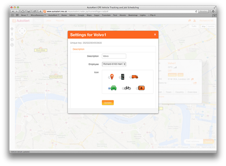The height and width of the screenshot is (166, 226).
Task: Open the Richard-6165 user menu
Action: coord(207,21)
